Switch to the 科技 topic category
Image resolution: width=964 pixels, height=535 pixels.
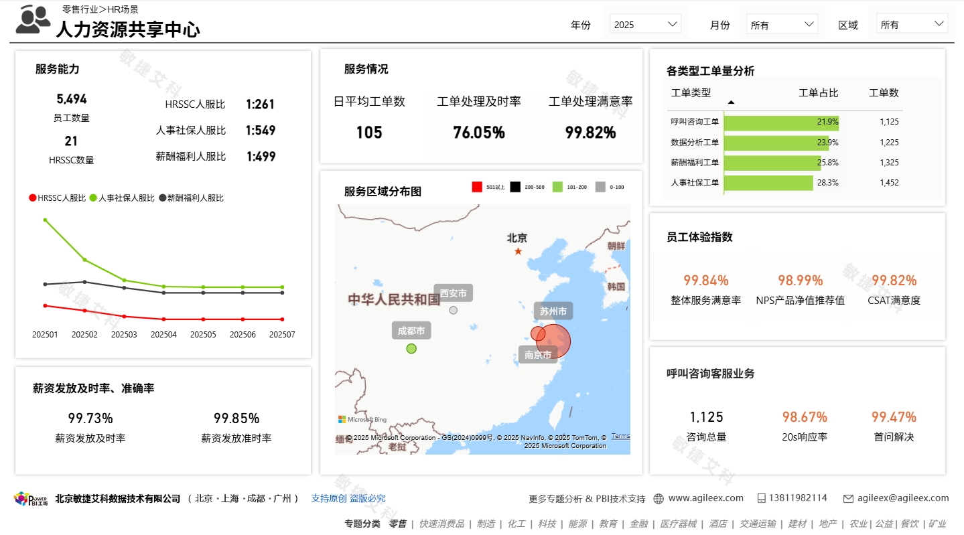coord(547,524)
